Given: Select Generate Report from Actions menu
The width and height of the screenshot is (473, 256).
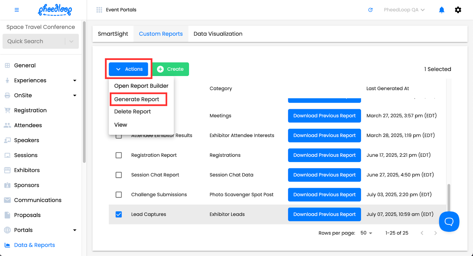Looking at the screenshot, I should pos(137,100).
